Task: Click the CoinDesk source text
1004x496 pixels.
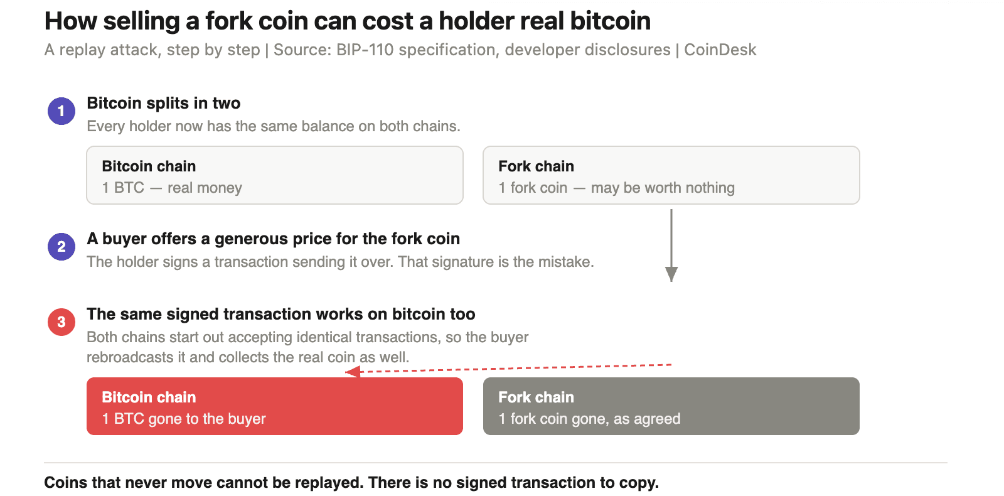Action: (720, 50)
